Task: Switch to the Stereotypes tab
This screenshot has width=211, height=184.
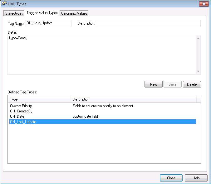Action: (14, 13)
